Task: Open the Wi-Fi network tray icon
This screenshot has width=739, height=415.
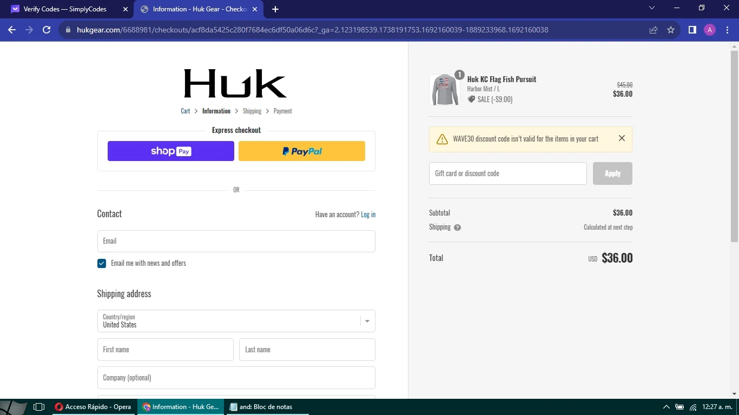Action: point(693,407)
